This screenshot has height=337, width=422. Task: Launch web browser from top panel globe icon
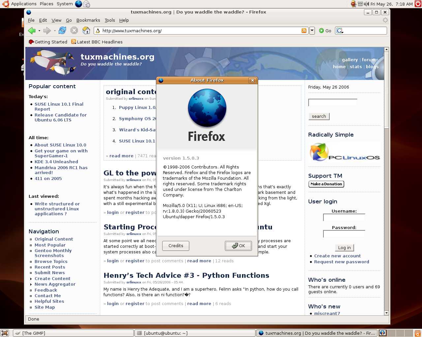pyautogui.click(x=78, y=4)
